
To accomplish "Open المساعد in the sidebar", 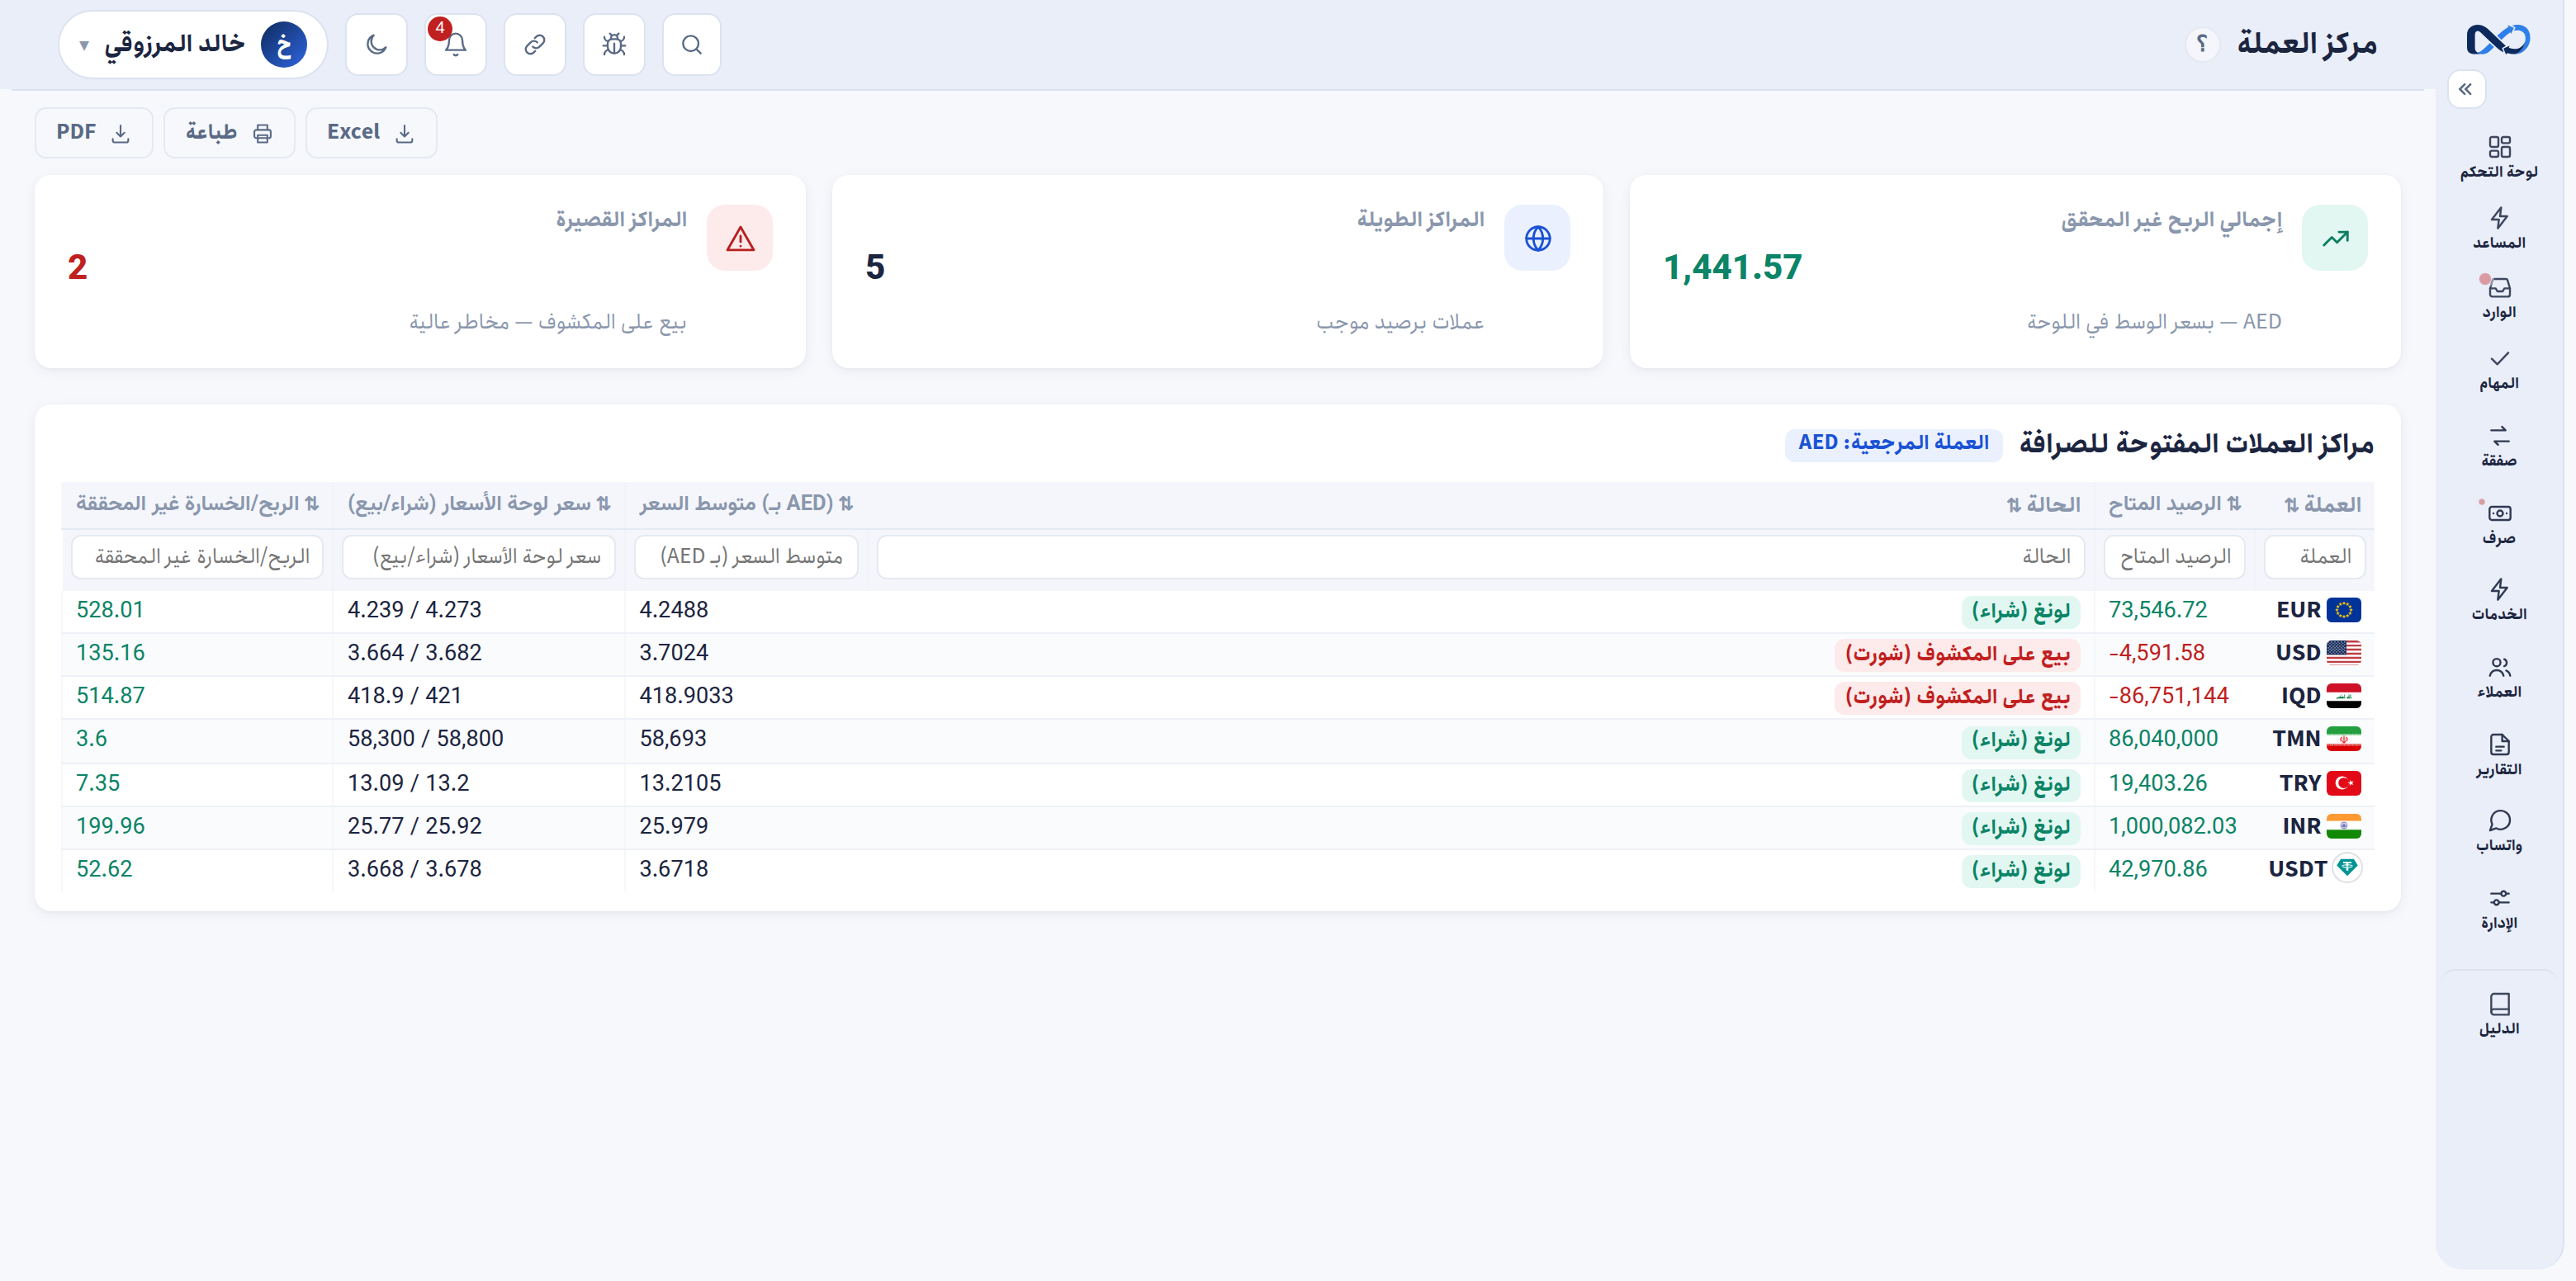I will click(2499, 229).
